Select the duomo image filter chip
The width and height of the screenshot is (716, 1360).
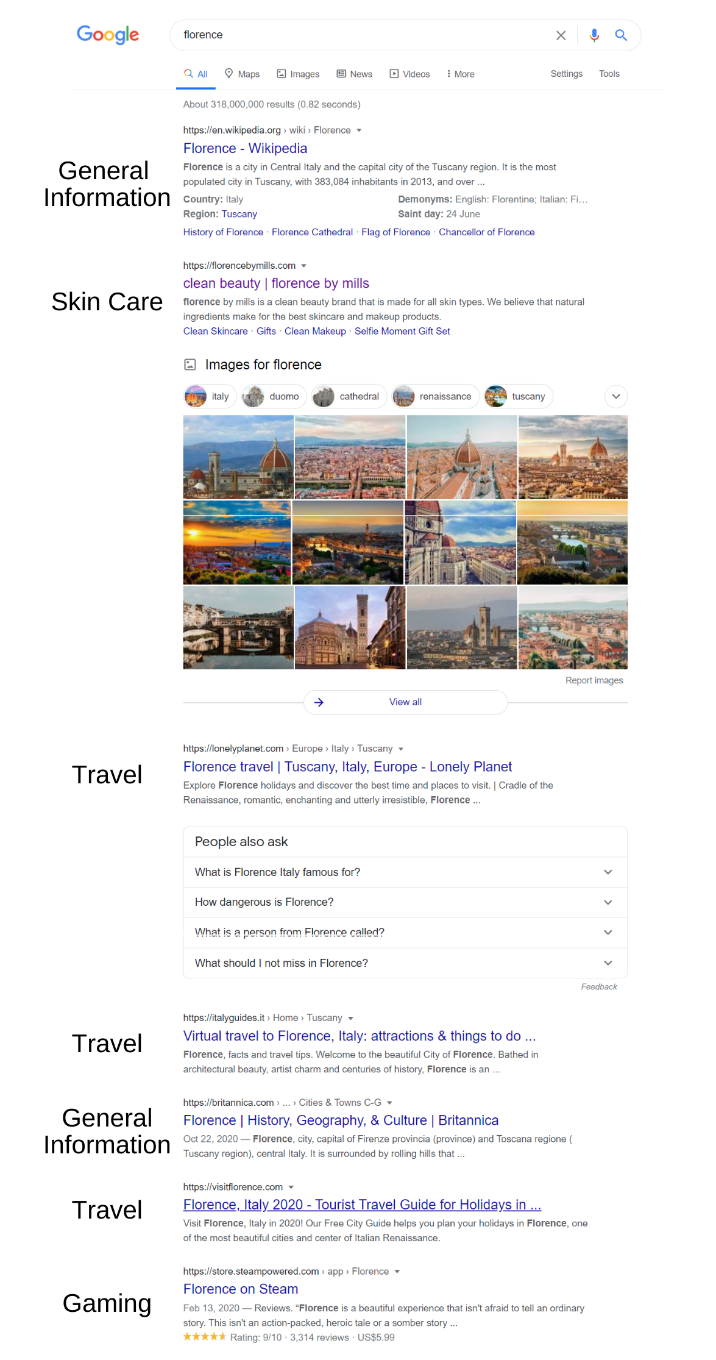(274, 396)
